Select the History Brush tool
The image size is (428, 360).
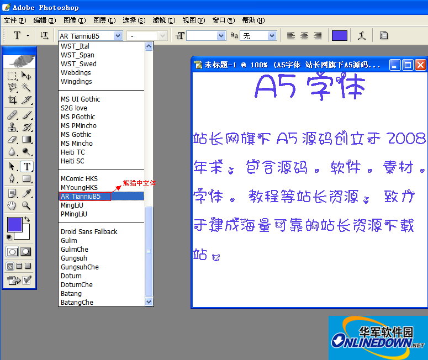point(27,127)
